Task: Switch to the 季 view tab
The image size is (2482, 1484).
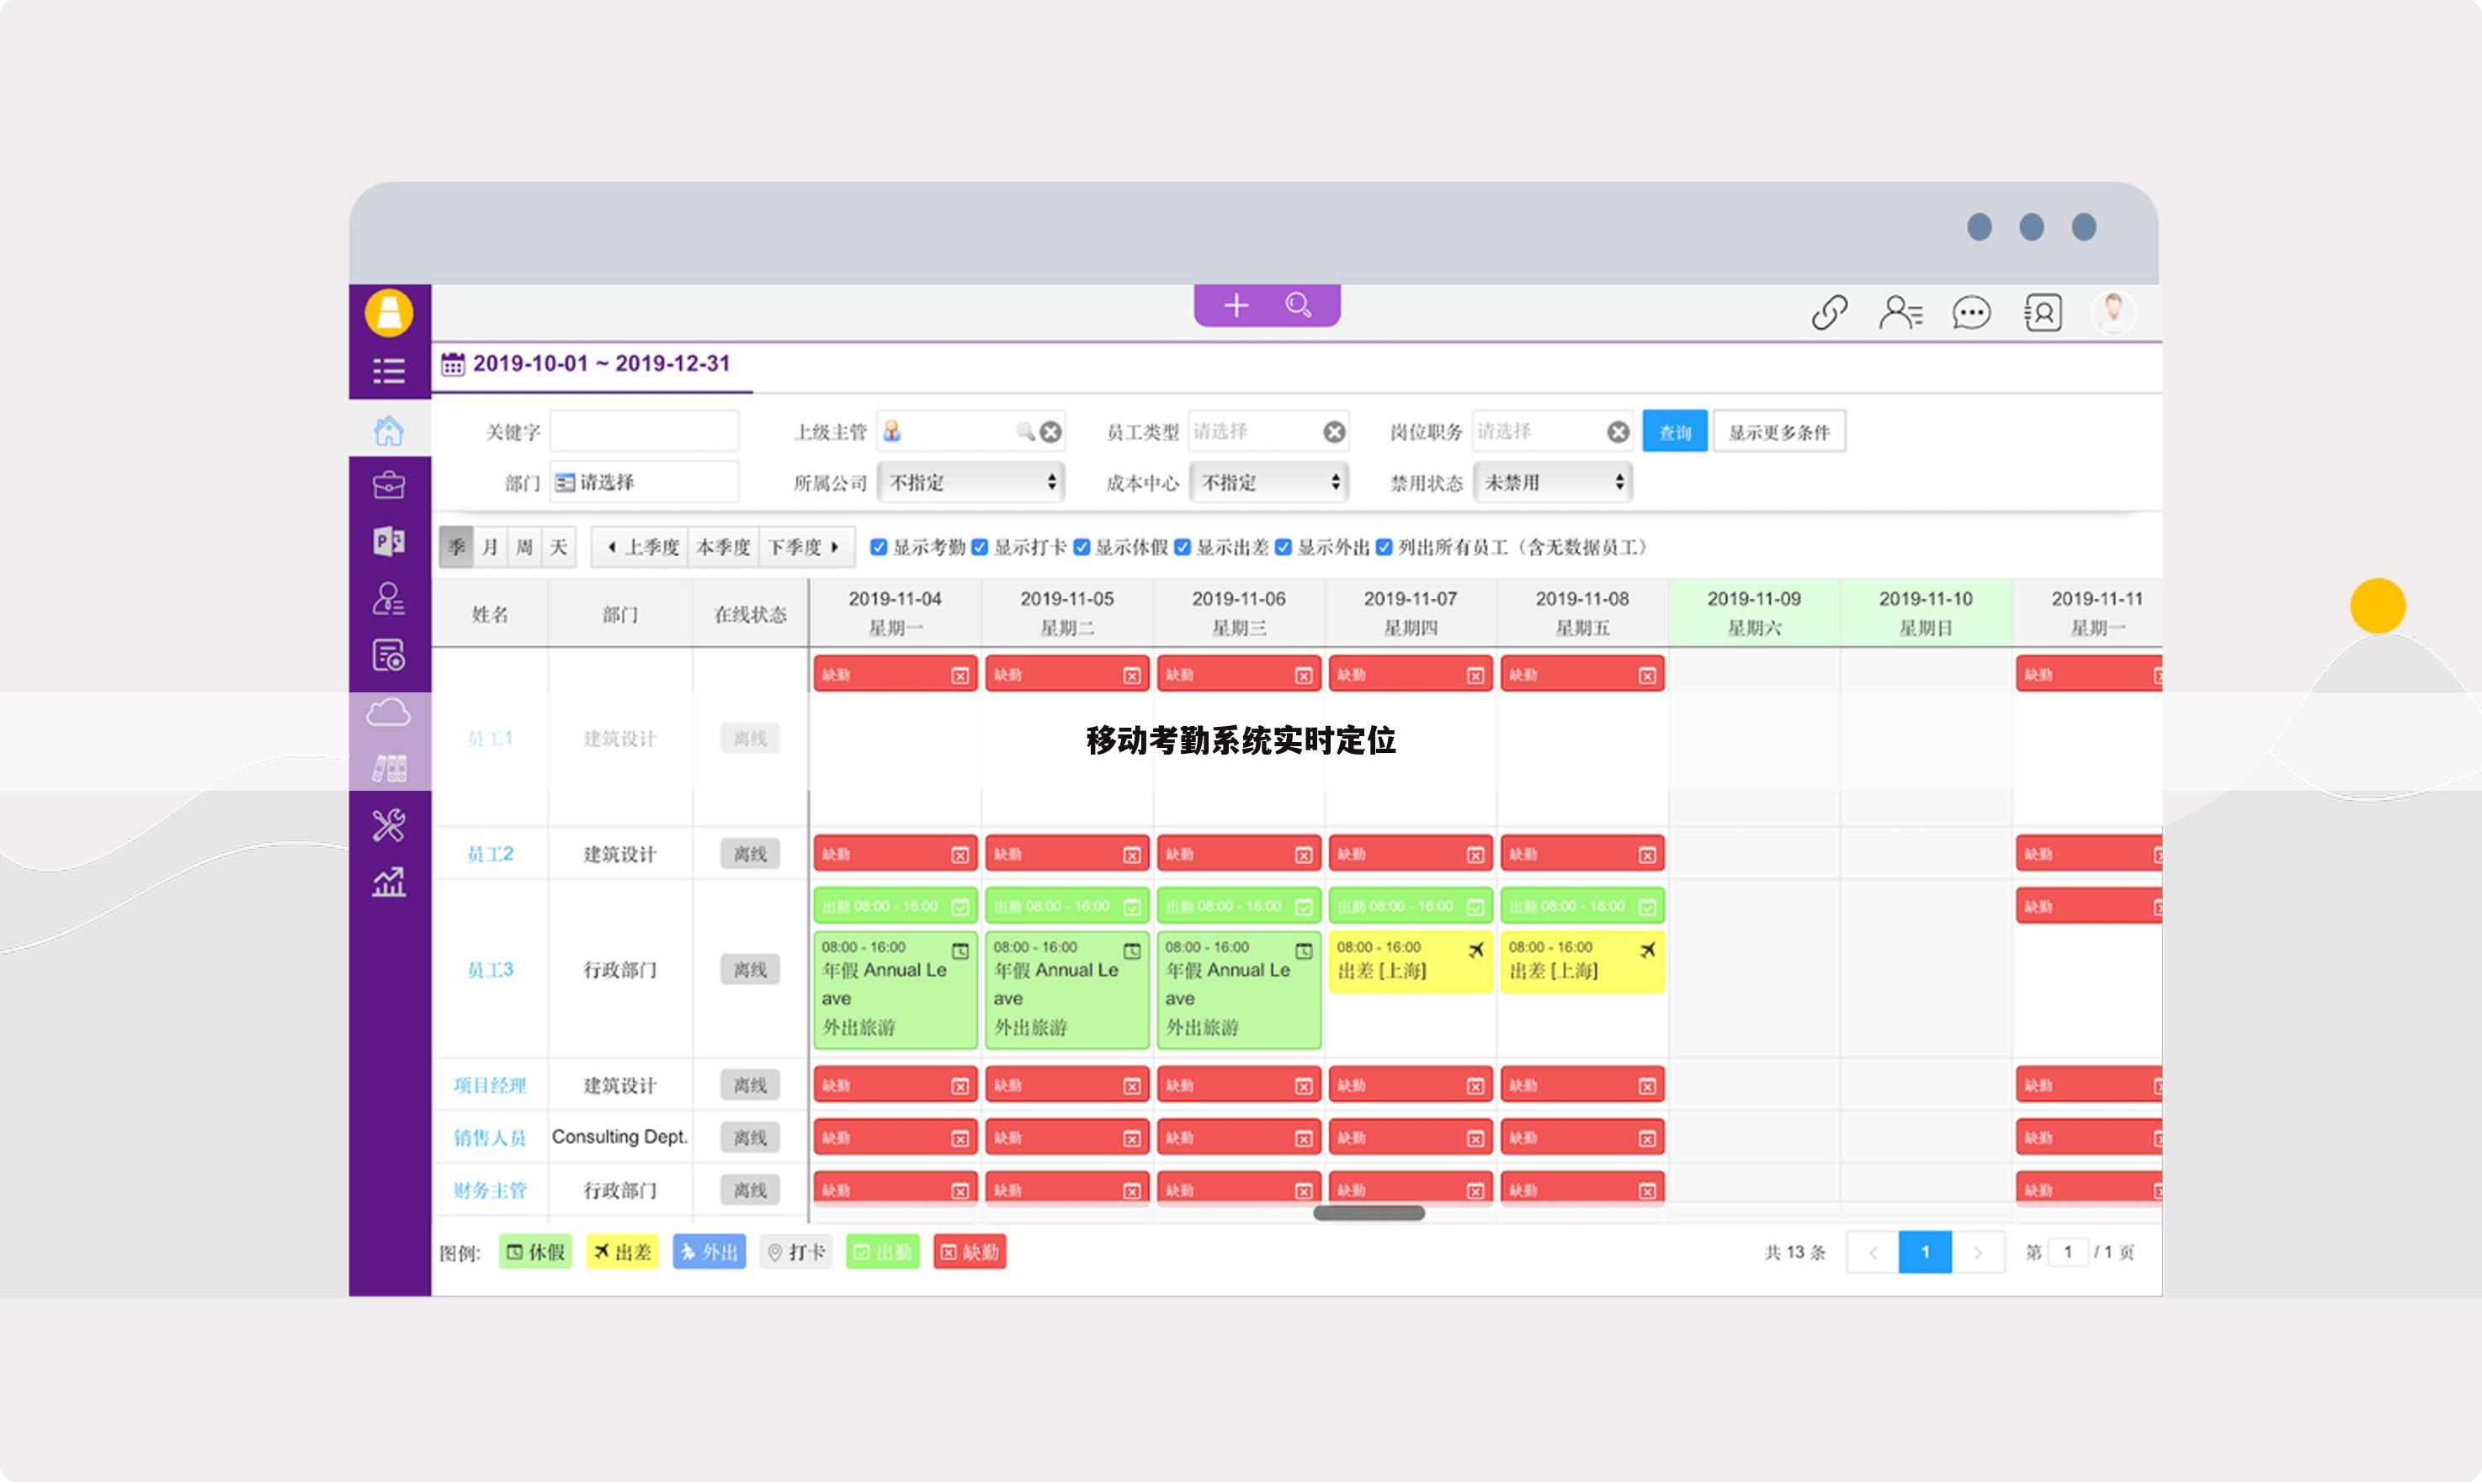Action: pos(456,547)
